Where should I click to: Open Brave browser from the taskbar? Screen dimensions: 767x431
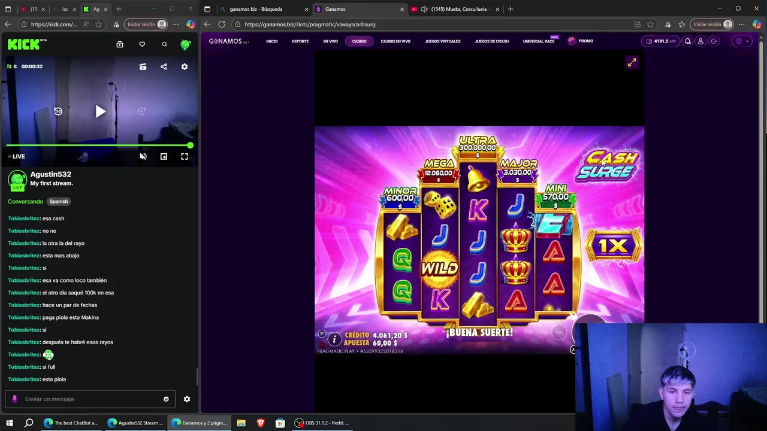(261, 423)
